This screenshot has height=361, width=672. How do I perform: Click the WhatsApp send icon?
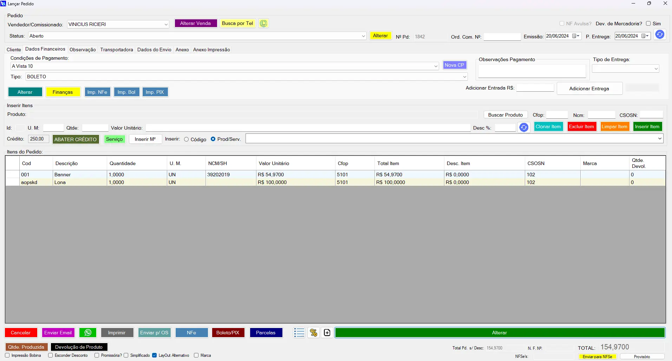click(88, 333)
